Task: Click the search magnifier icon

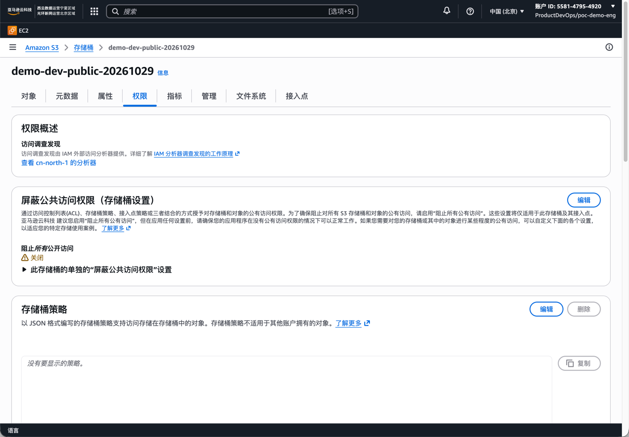Action: click(116, 11)
